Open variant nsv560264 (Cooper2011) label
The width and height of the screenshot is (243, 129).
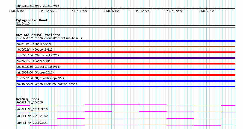click(x=34, y=50)
